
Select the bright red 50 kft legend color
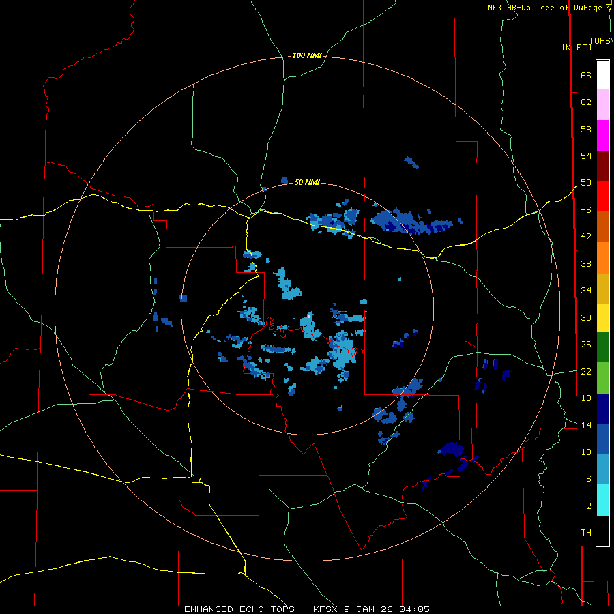click(602, 196)
